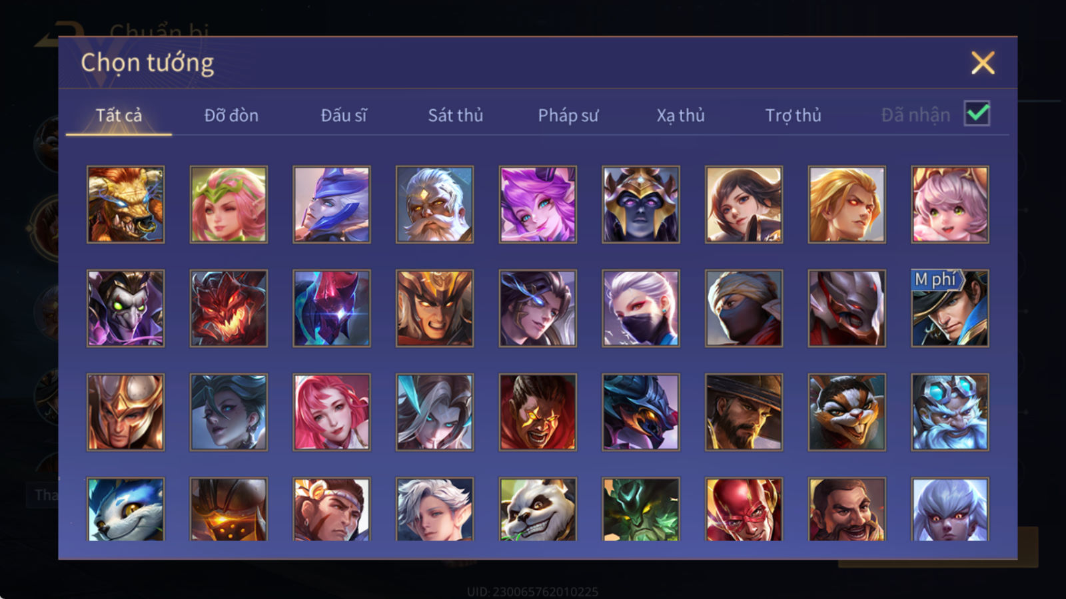The height and width of the screenshot is (599, 1066).
Task: Show the 'Pháp sư' heroes tab
Action: point(568,115)
